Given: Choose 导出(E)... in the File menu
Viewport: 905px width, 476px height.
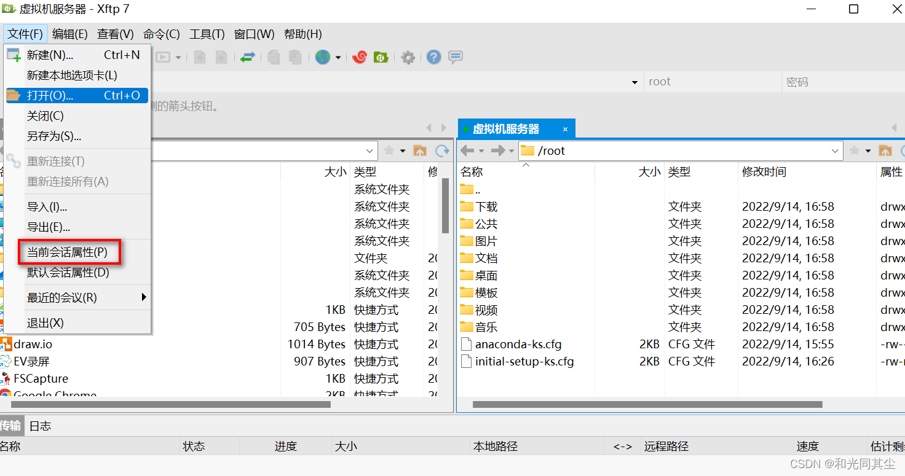Looking at the screenshot, I should pos(77,227).
